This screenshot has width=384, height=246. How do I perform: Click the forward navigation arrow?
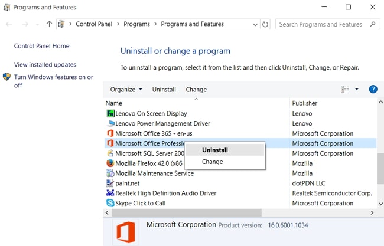coord(25,24)
